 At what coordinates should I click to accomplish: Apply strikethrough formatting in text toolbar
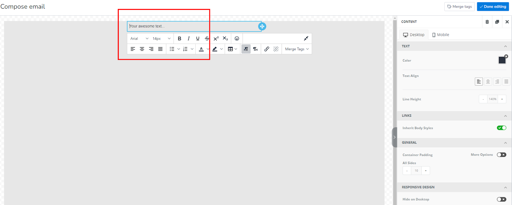tap(207, 39)
